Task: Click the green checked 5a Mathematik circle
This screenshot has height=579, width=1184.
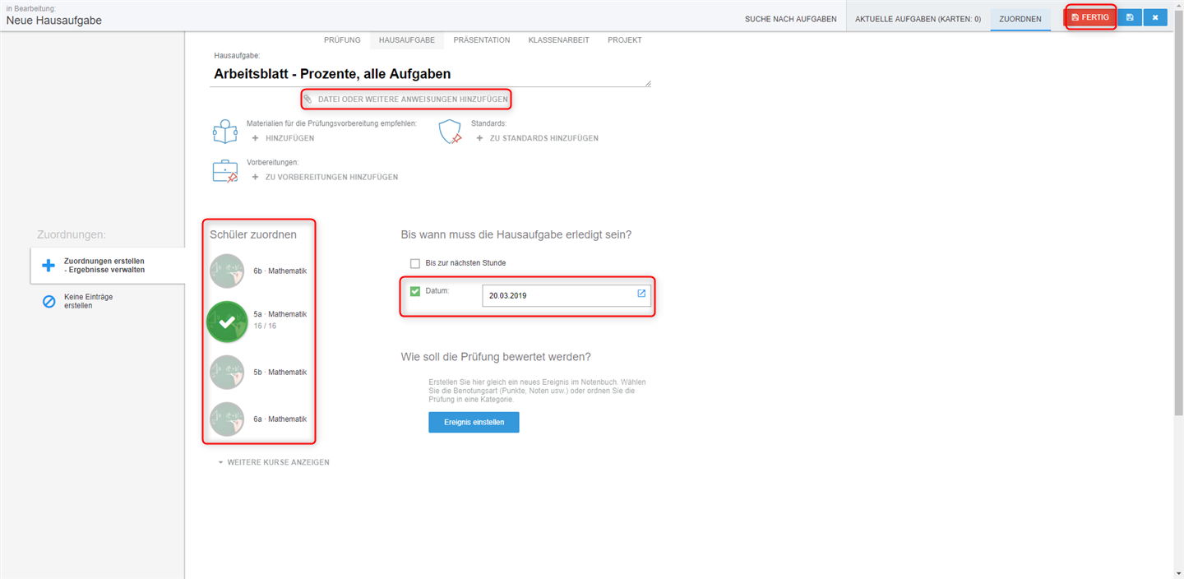Action: [227, 321]
